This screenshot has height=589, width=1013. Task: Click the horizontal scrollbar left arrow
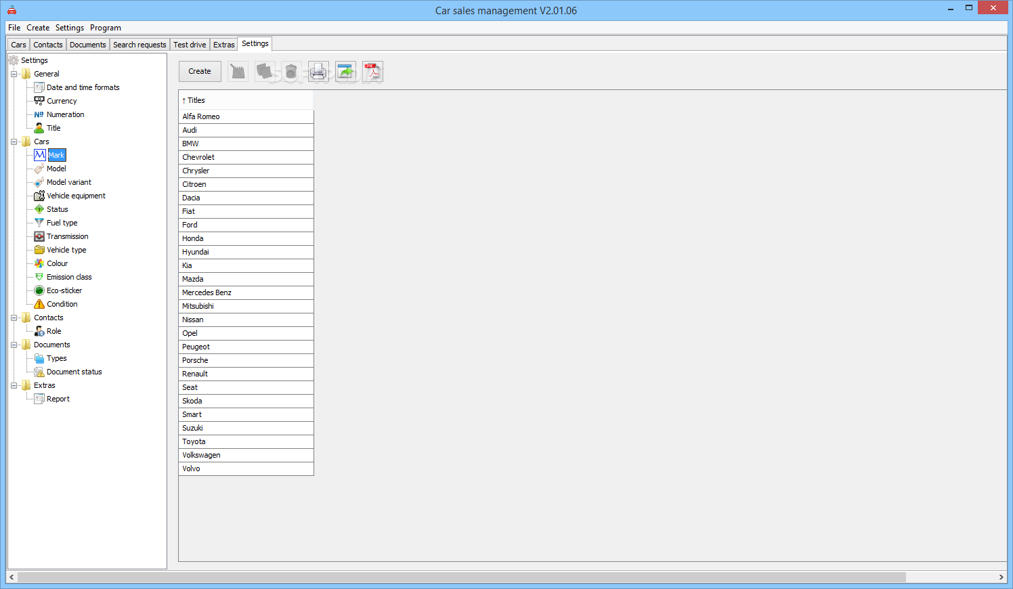click(12, 577)
